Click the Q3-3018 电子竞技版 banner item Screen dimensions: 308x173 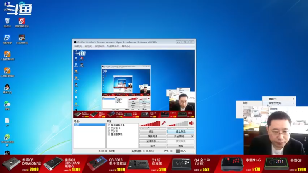[106, 164]
